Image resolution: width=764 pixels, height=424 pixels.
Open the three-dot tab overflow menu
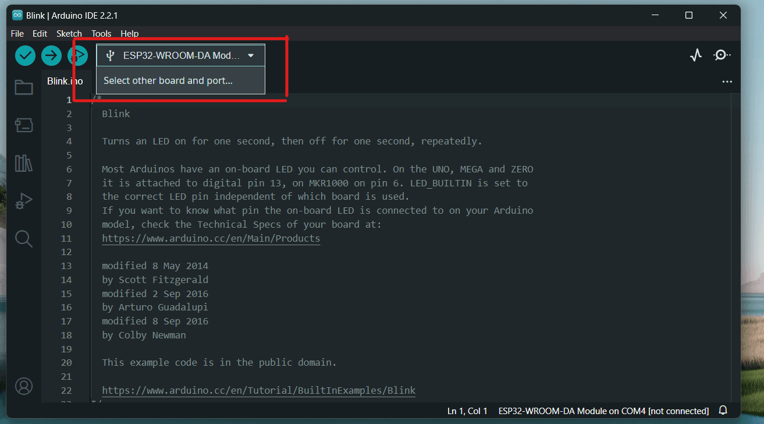click(727, 82)
